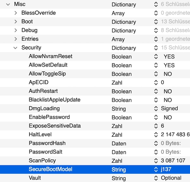Expand the Boot dictionary
Screen dimensions: 190x182
pyautogui.click(x=16, y=22)
